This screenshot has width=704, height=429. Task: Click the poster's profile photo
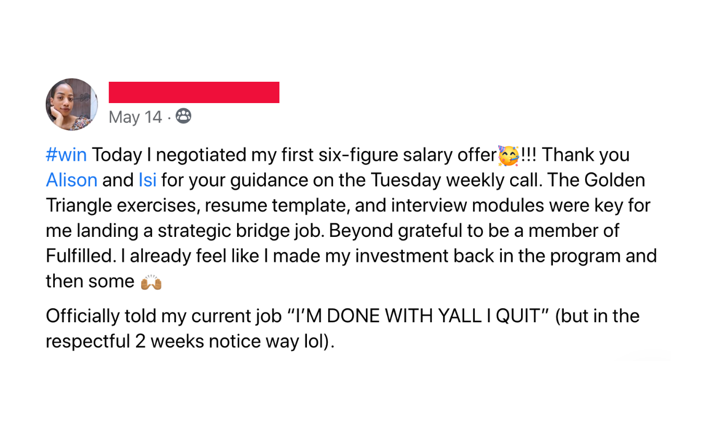(71, 104)
